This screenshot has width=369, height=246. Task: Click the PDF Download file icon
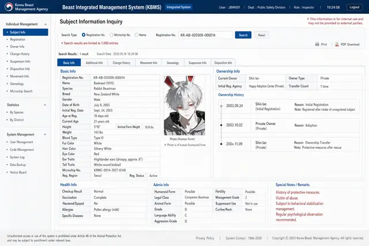[x=337, y=44]
